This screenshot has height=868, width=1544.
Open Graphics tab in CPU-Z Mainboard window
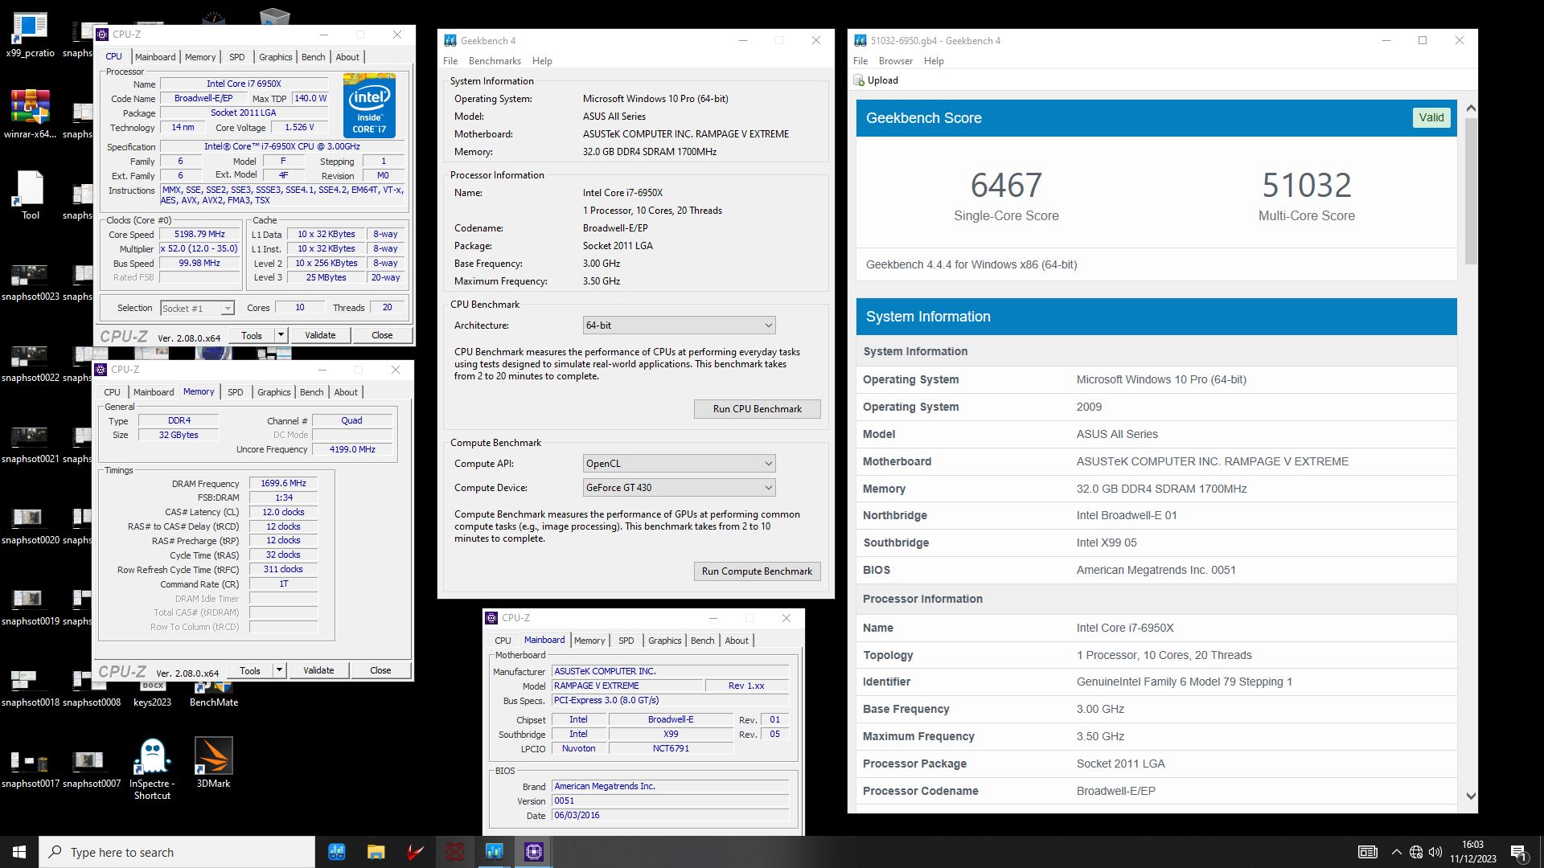click(x=664, y=641)
